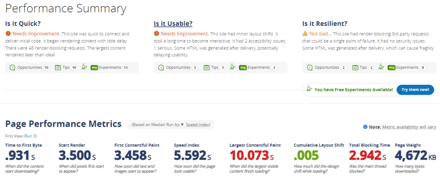Click Pro badge in Is it Resilient row
Screen dimensions: 440x176
pyautogui.click(x=391, y=68)
